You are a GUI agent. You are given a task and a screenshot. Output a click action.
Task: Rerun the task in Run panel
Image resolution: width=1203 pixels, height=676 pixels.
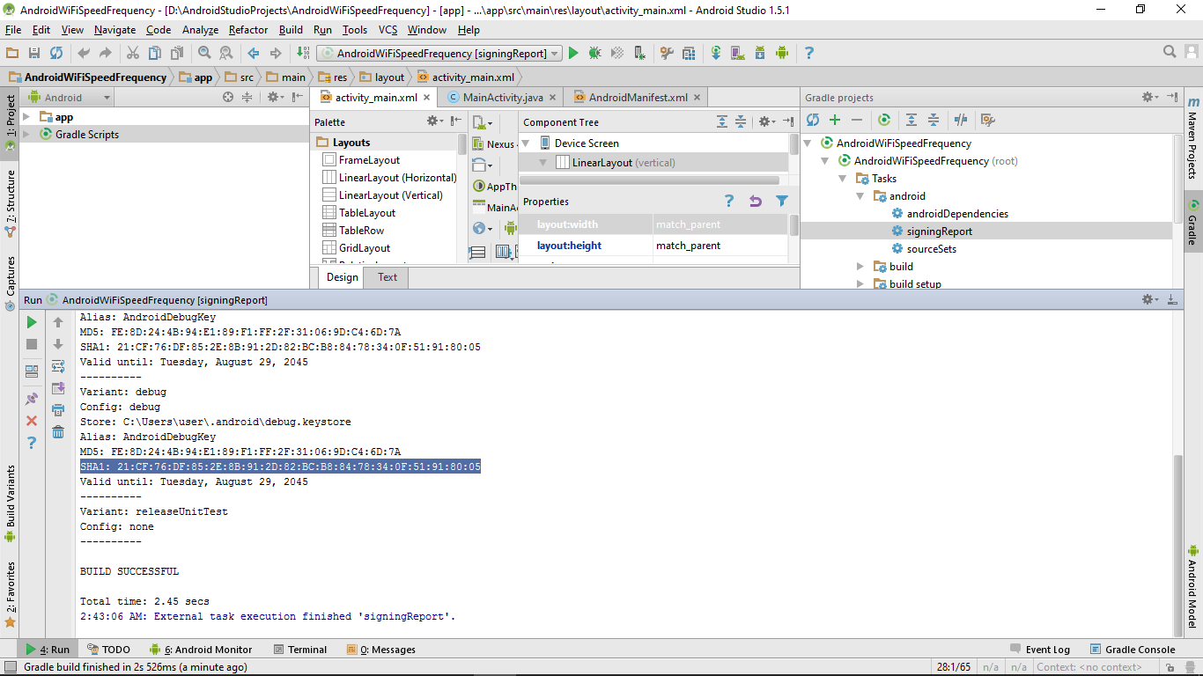pos(32,322)
